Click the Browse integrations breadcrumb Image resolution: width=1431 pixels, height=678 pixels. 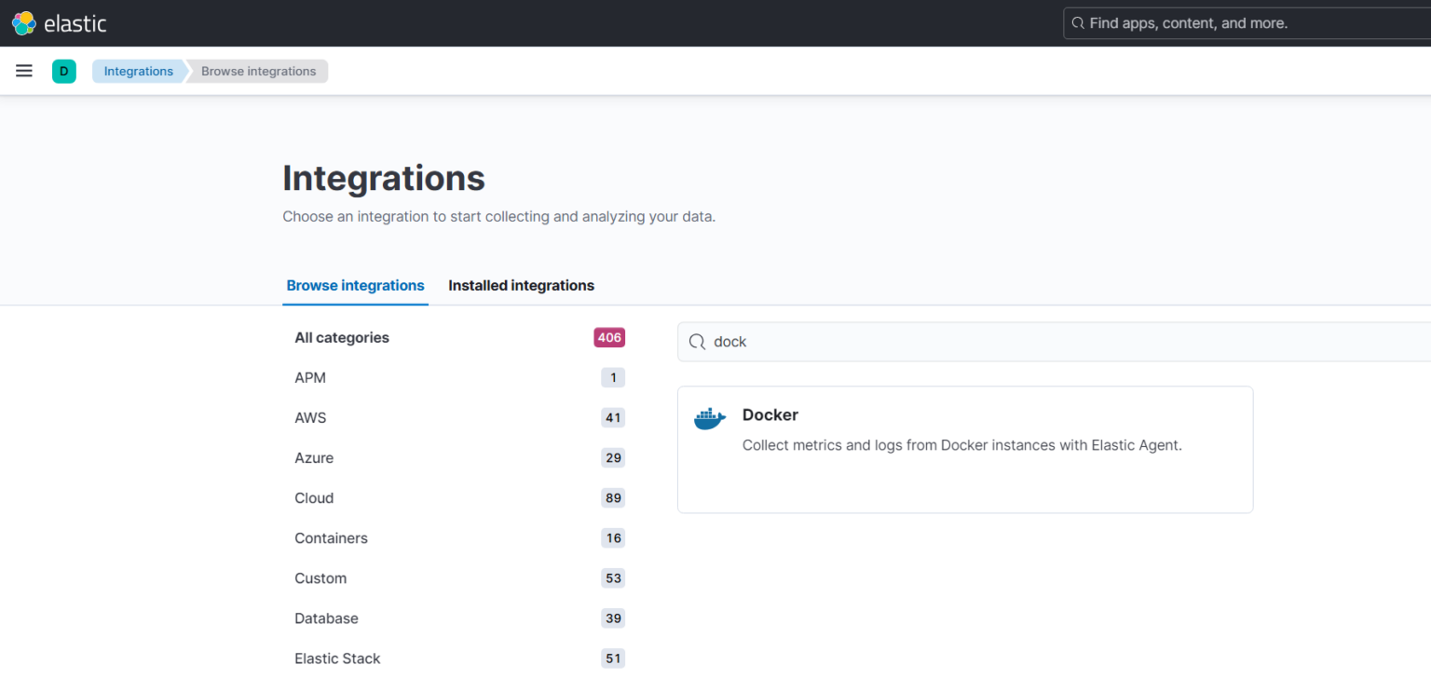point(258,70)
